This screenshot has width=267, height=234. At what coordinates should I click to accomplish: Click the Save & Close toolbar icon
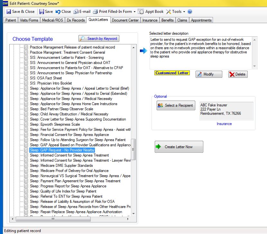point(9,12)
